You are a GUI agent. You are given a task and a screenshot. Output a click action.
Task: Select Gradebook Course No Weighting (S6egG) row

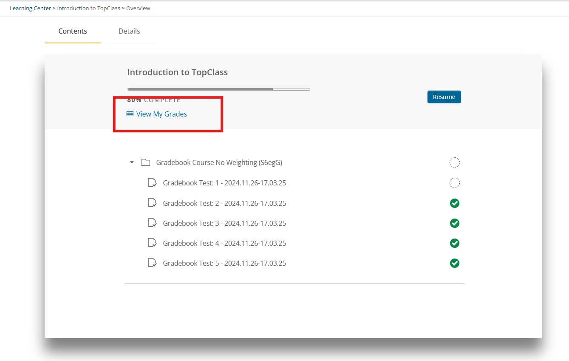(x=219, y=162)
